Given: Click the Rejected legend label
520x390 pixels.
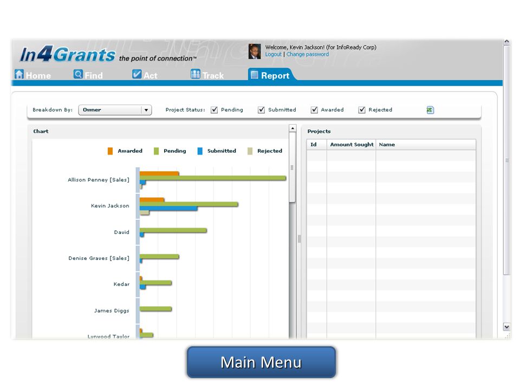Looking at the screenshot, I should [270, 151].
